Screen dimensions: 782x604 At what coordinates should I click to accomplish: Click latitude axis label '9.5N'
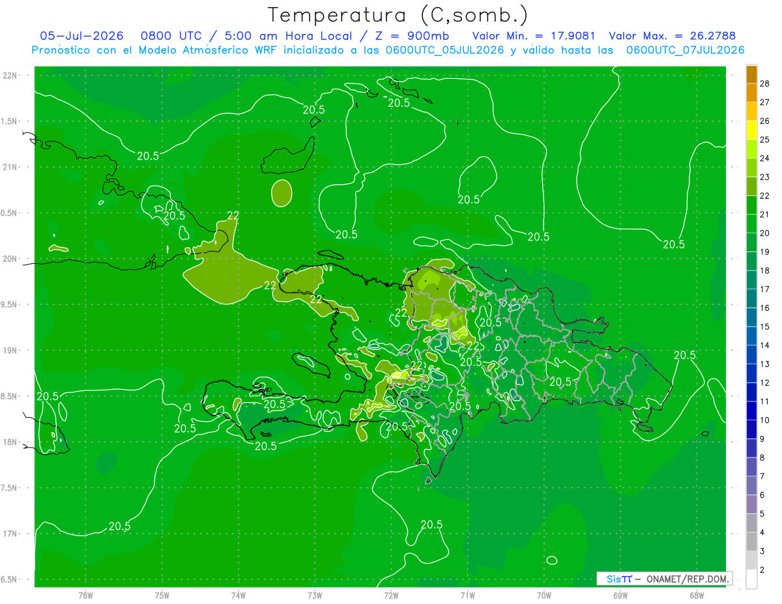pos(10,305)
